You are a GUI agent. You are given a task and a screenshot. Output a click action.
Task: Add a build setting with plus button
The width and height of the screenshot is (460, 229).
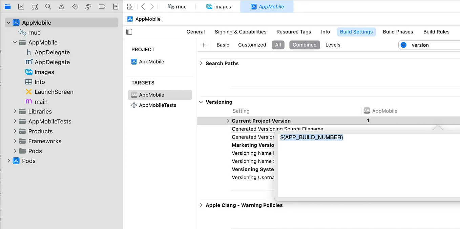pyautogui.click(x=204, y=45)
